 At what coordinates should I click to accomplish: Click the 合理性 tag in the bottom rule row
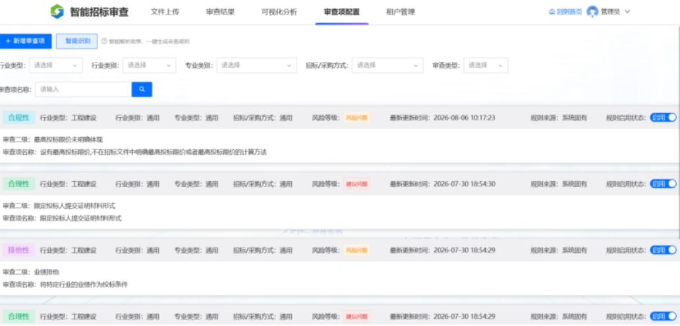pyautogui.click(x=18, y=317)
